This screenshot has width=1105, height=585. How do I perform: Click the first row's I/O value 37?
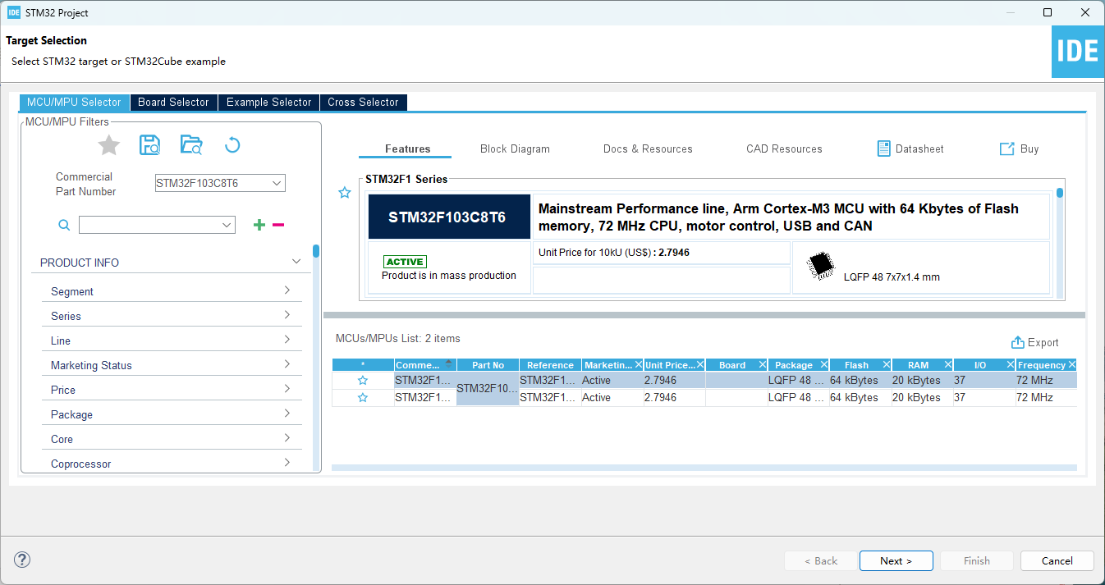coord(983,381)
